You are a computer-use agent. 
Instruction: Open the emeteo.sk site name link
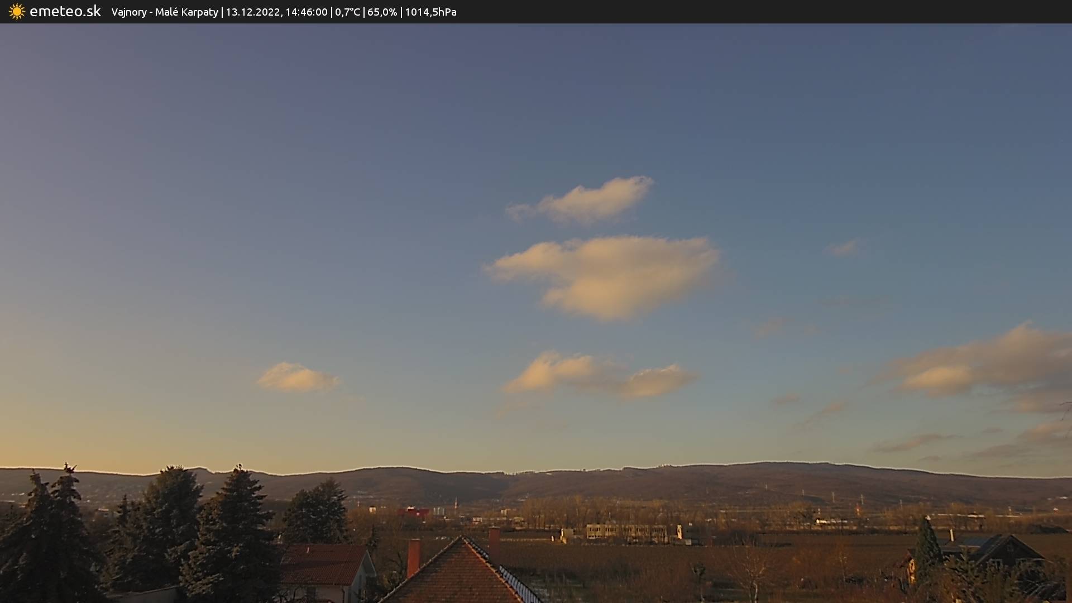(x=65, y=12)
